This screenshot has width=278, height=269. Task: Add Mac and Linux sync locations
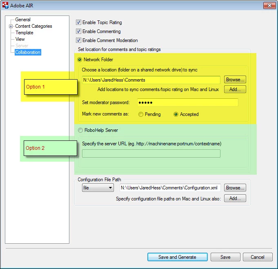[235, 89]
